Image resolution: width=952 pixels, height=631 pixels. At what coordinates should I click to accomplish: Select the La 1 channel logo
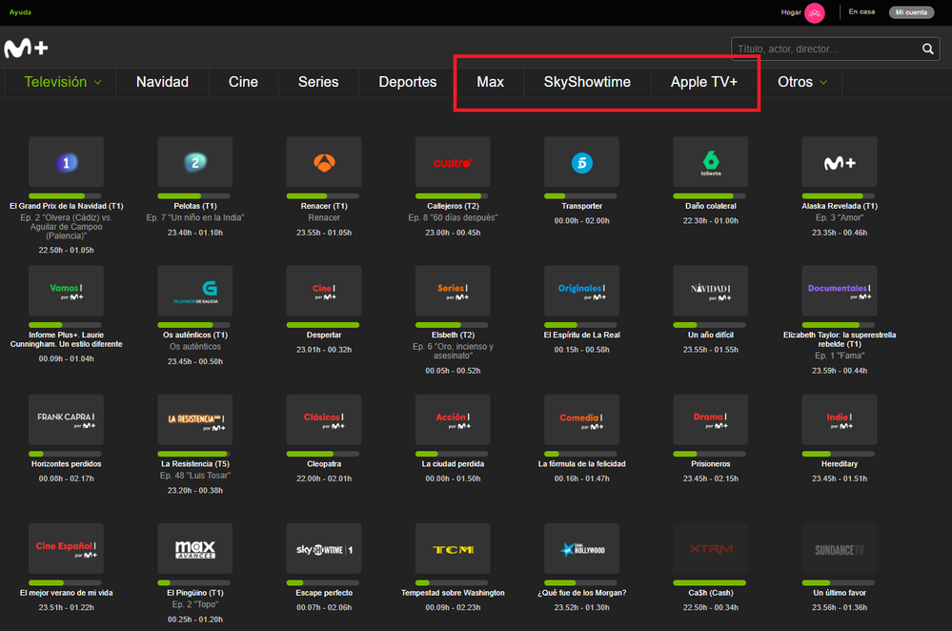click(66, 162)
